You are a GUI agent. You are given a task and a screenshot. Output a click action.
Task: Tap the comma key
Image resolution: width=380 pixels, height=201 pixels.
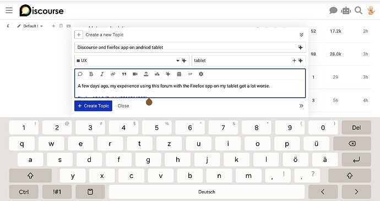(x=278, y=176)
